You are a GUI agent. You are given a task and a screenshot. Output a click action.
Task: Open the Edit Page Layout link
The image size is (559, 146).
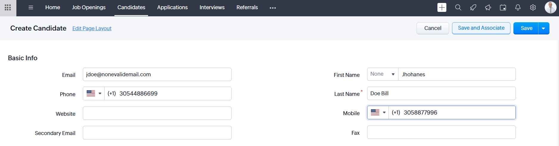(x=92, y=28)
